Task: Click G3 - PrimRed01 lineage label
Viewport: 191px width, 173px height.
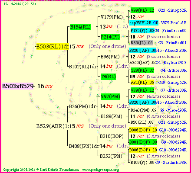Action: pyautogui.click(x=172, y=43)
